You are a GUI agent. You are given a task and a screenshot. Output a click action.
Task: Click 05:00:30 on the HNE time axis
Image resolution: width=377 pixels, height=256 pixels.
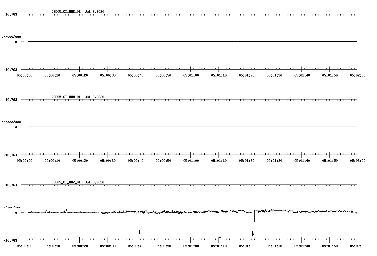point(108,75)
